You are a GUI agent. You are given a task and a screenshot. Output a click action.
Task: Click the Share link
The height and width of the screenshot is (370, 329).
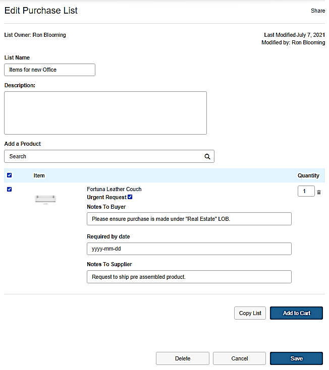tap(318, 11)
